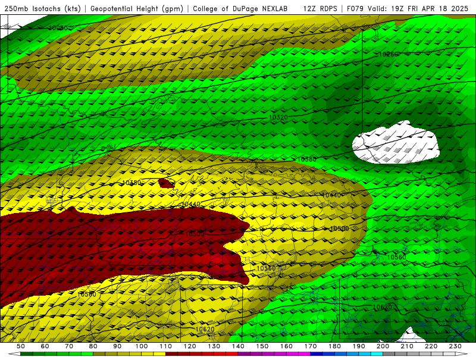Click the 180 value on the color scale
The width and height of the screenshot is (476, 357).
[x=334, y=346]
